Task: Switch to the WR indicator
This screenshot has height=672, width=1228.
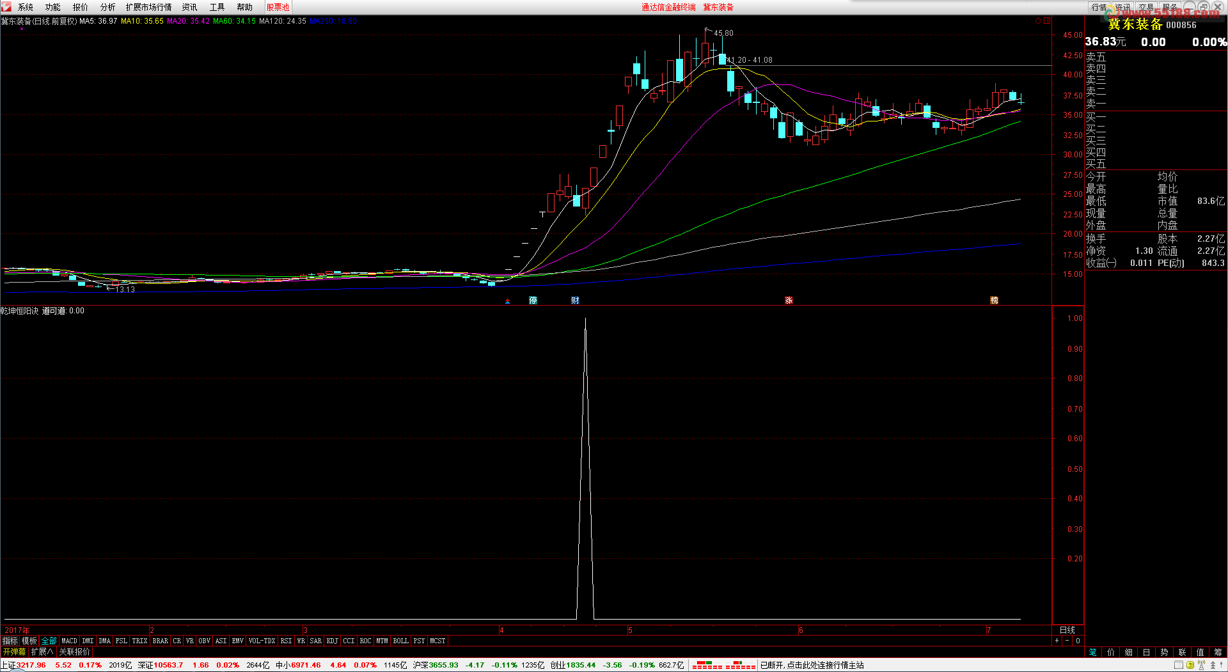Action: pos(301,641)
